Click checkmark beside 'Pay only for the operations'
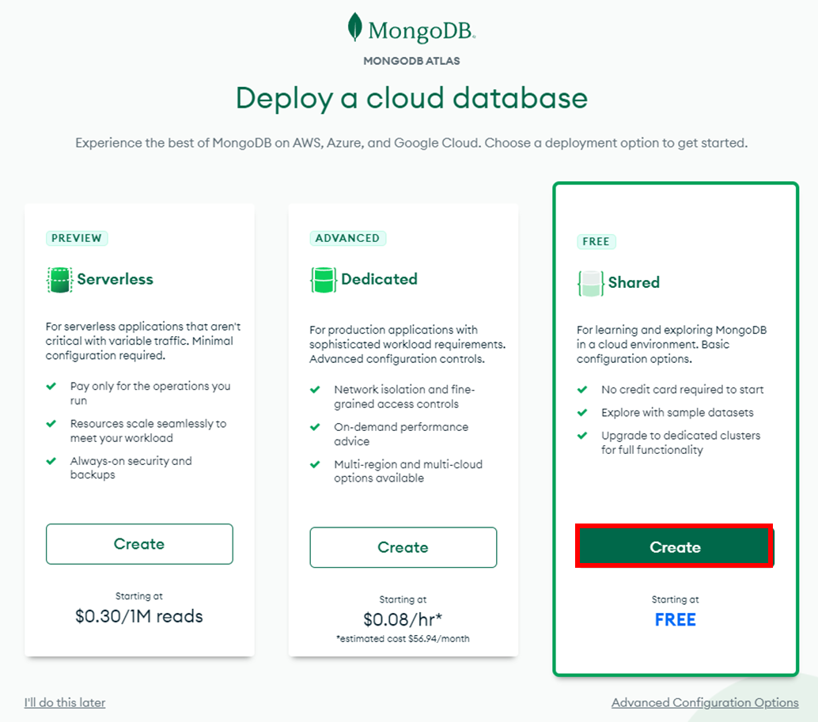The width and height of the screenshot is (818, 722). pos(51,387)
